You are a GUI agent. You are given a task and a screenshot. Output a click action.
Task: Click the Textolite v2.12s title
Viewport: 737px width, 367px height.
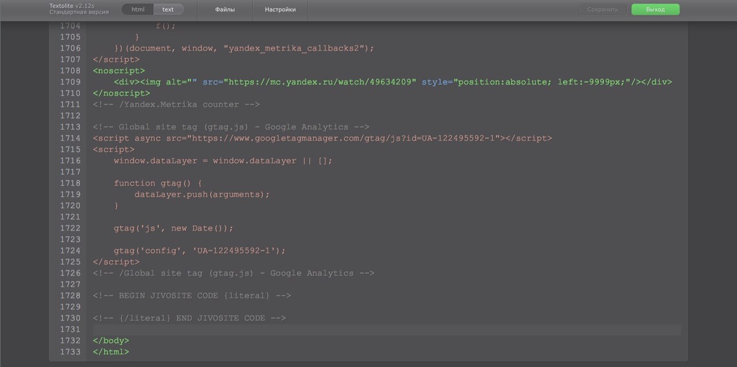(72, 6)
